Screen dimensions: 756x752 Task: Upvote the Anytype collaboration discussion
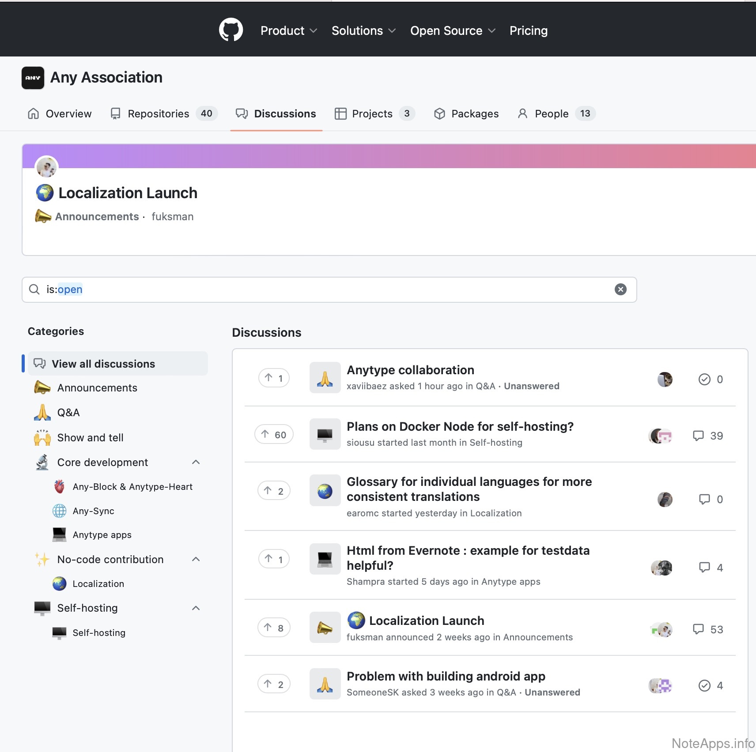[274, 378]
